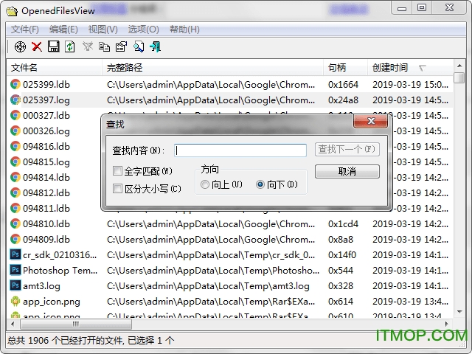Sort by the 文件名 column header
This screenshot has height=354, width=472.
pos(54,67)
